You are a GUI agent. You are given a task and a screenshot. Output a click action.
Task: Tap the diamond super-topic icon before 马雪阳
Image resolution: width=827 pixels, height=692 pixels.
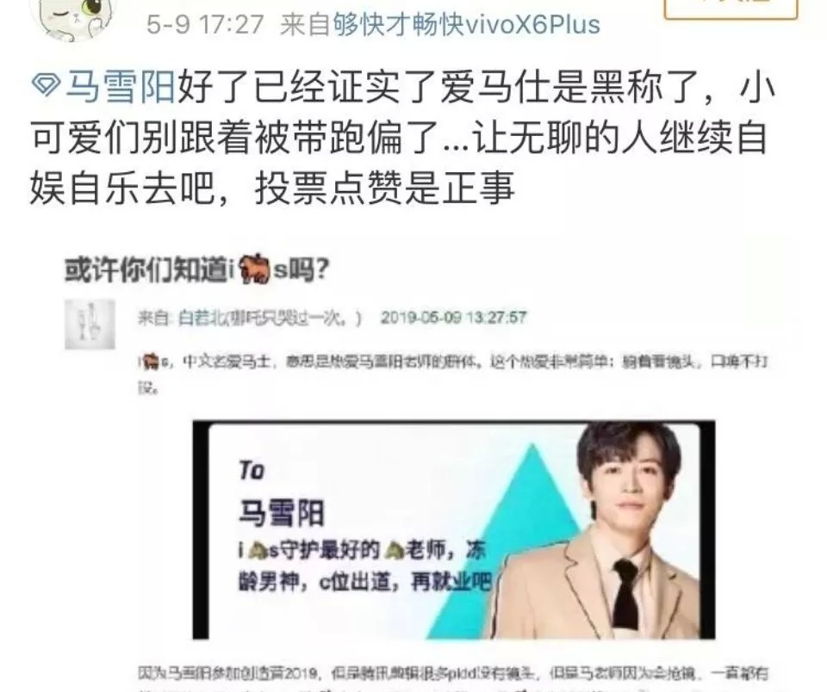47,85
